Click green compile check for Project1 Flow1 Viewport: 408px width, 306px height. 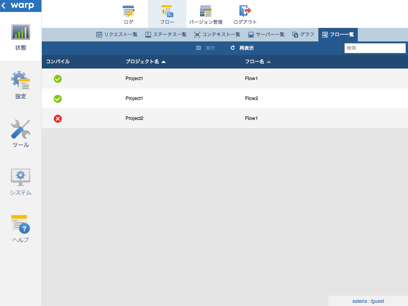click(58, 79)
